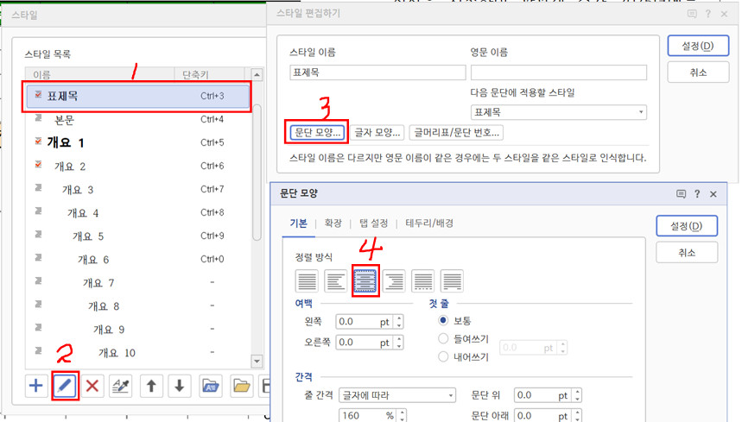Click the add style plus icon
The height and width of the screenshot is (422, 742).
36,386
